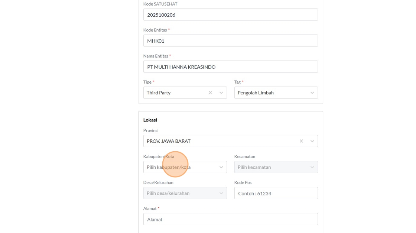Click the Desa/Kelurahan chevron arrow
The height and width of the screenshot is (233, 416).
(221, 193)
